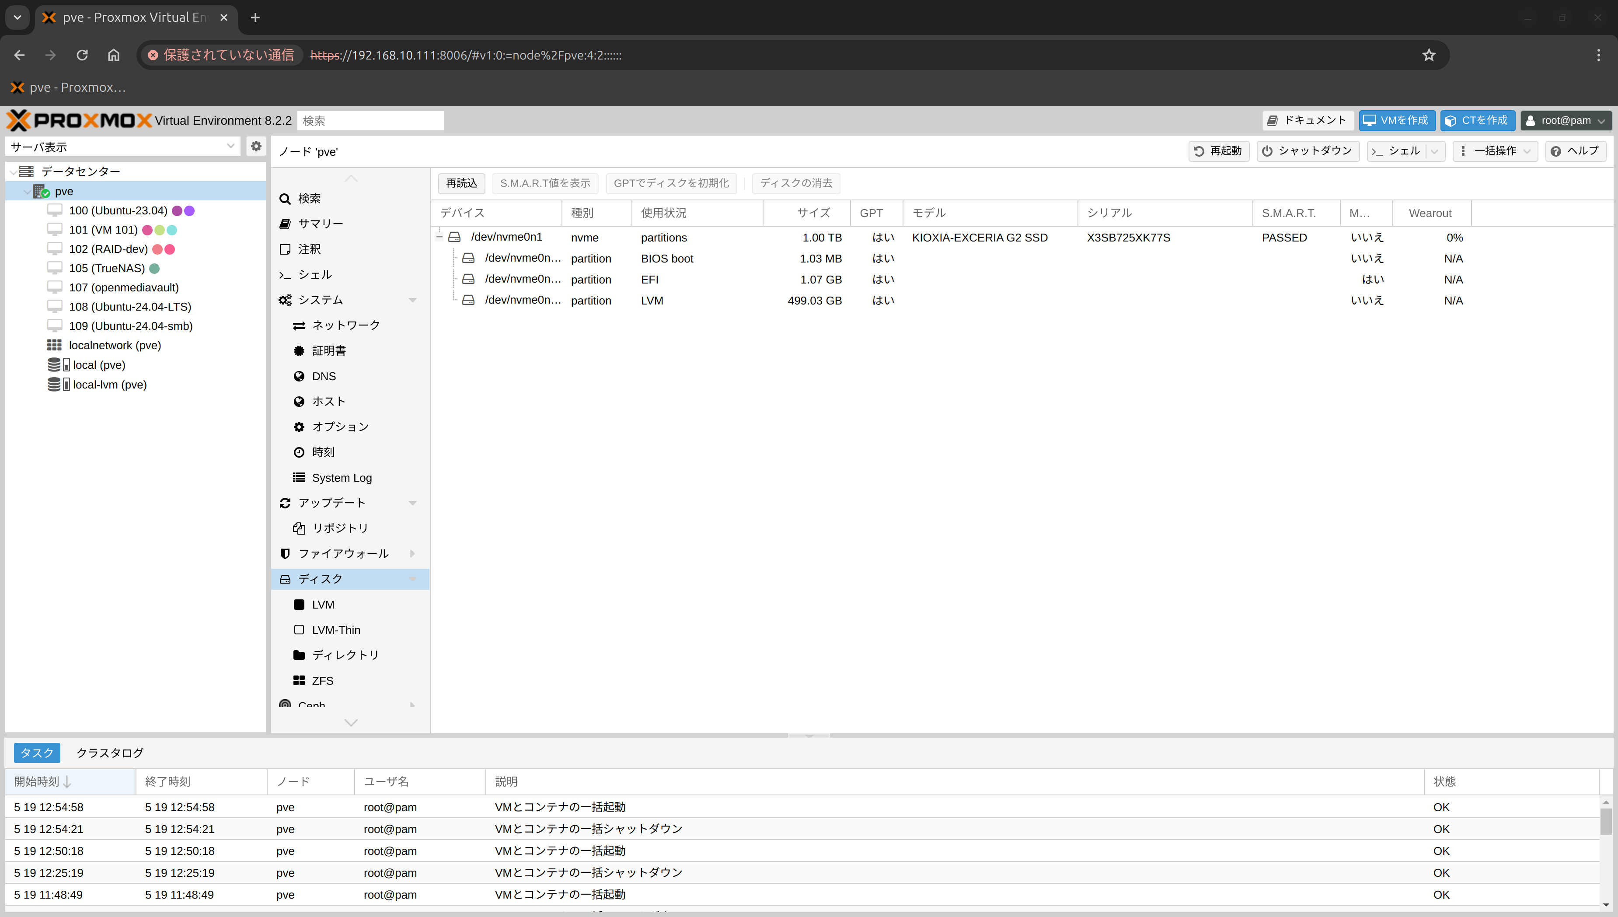This screenshot has width=1618, height=917.
Task: Open the LVM-Thin section
Action: pyautogui.click(x=335, y=630)
